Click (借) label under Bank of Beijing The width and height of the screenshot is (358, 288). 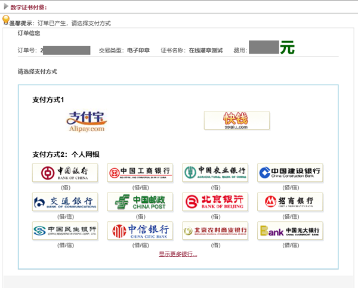(215, 216)
